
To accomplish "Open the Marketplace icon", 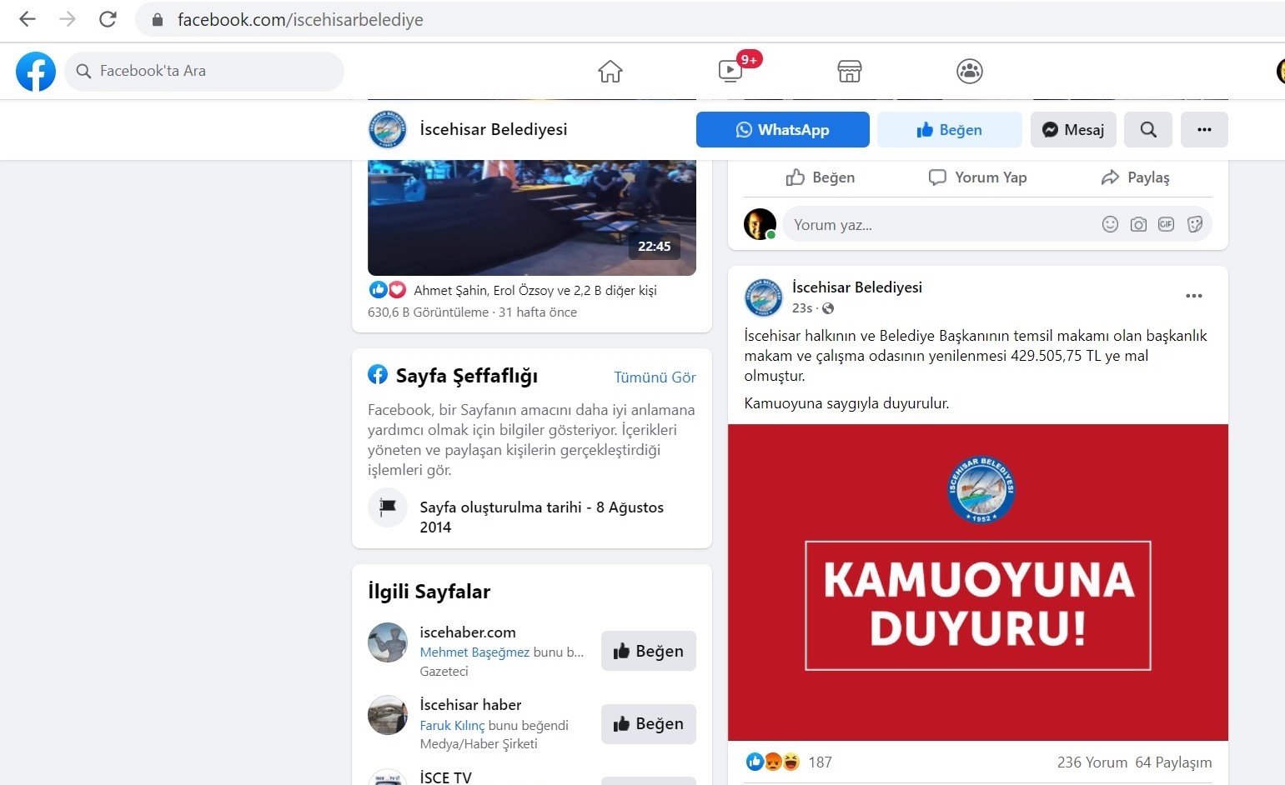I will (x=849, y=72).
